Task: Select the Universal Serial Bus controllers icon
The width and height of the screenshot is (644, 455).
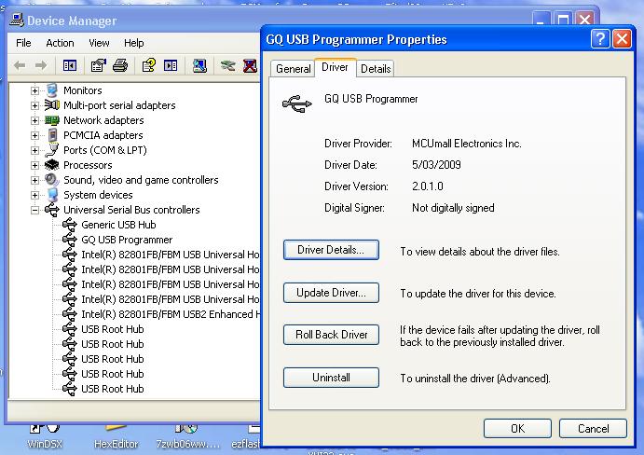Action: point(52,210)
